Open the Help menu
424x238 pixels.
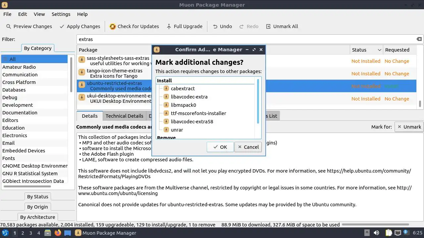point(82,14)
